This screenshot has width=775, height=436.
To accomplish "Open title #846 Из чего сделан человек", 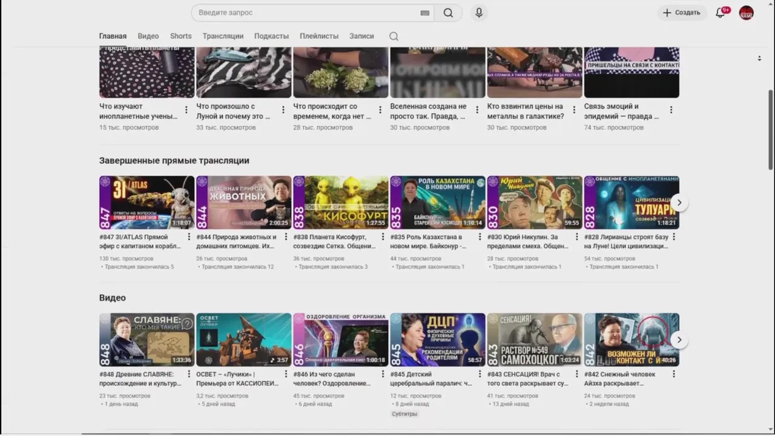I will click(332, 378).
